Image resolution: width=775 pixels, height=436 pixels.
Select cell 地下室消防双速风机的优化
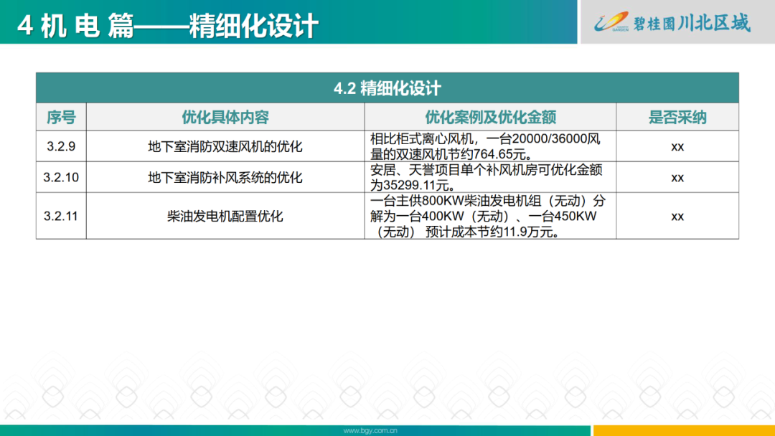[226, 146]
